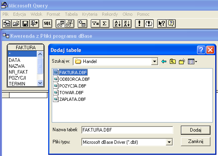
Task: Click the Query Now exclamation icon
Action: pos(139,24)
